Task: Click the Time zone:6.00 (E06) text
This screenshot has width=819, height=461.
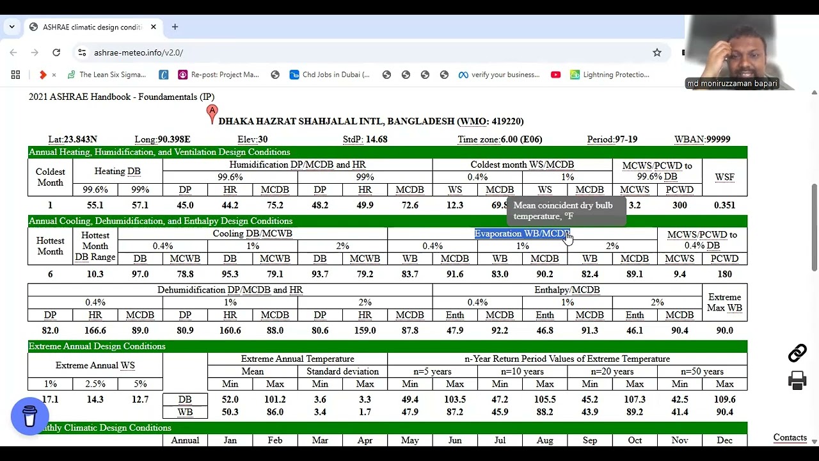Action: tap(500, 139)
